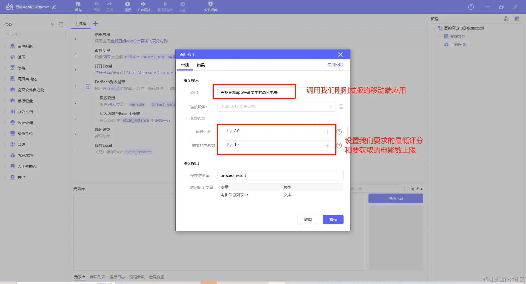Expand the 网页自动化 command category
526x284 pixels.
pos(5,79)
